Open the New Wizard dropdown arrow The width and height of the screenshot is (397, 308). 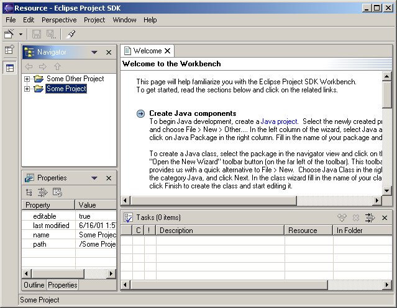[21, 34]
